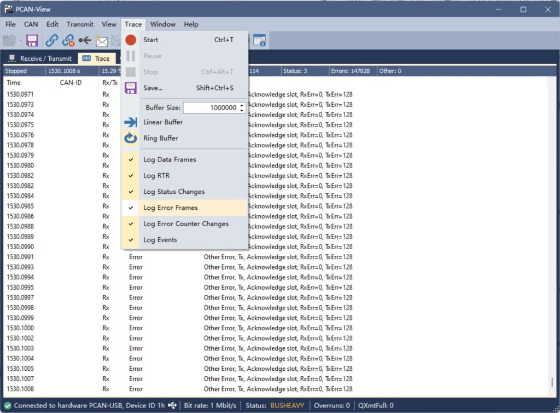Screen dimensions: 560x413
Task: Minimize the PCAN-View window
Action: (499, 10)
